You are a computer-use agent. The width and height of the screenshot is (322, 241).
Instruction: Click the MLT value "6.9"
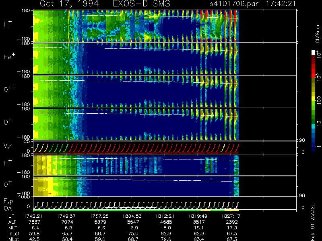[134, 228]
